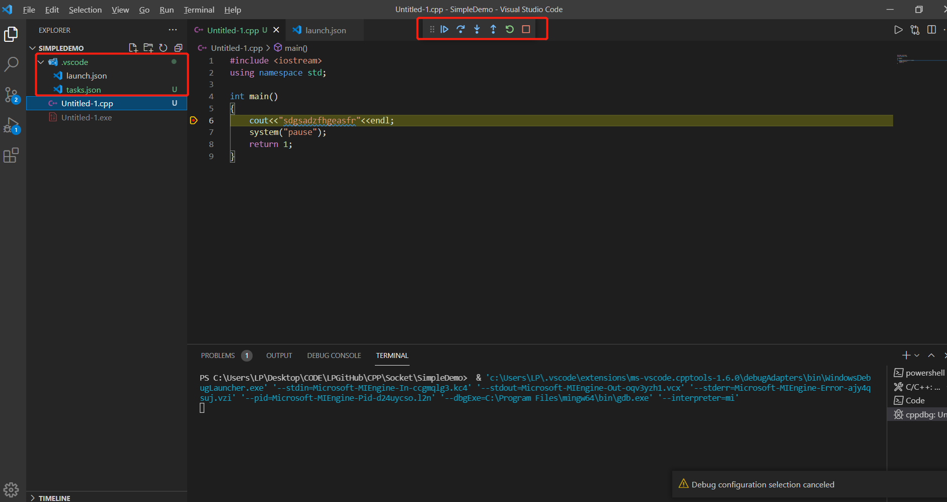The image size is (947, 502).
Task: Switch to the OUTPUT panel tab
Action: click(x=279, y=355)
